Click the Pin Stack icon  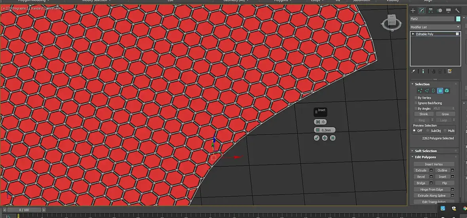(413, 71)
